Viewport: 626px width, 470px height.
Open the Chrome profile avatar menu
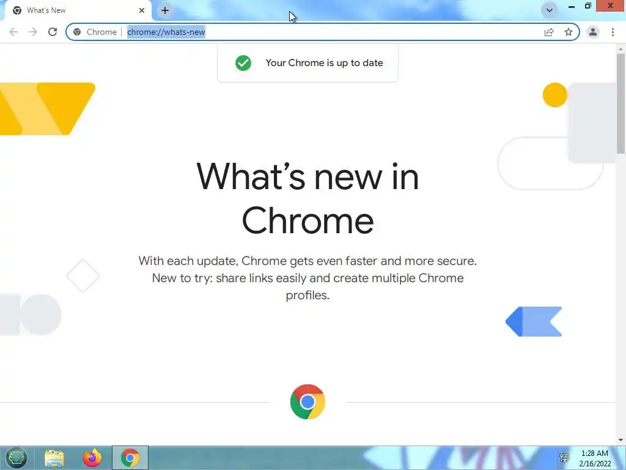tap(593, 32)
